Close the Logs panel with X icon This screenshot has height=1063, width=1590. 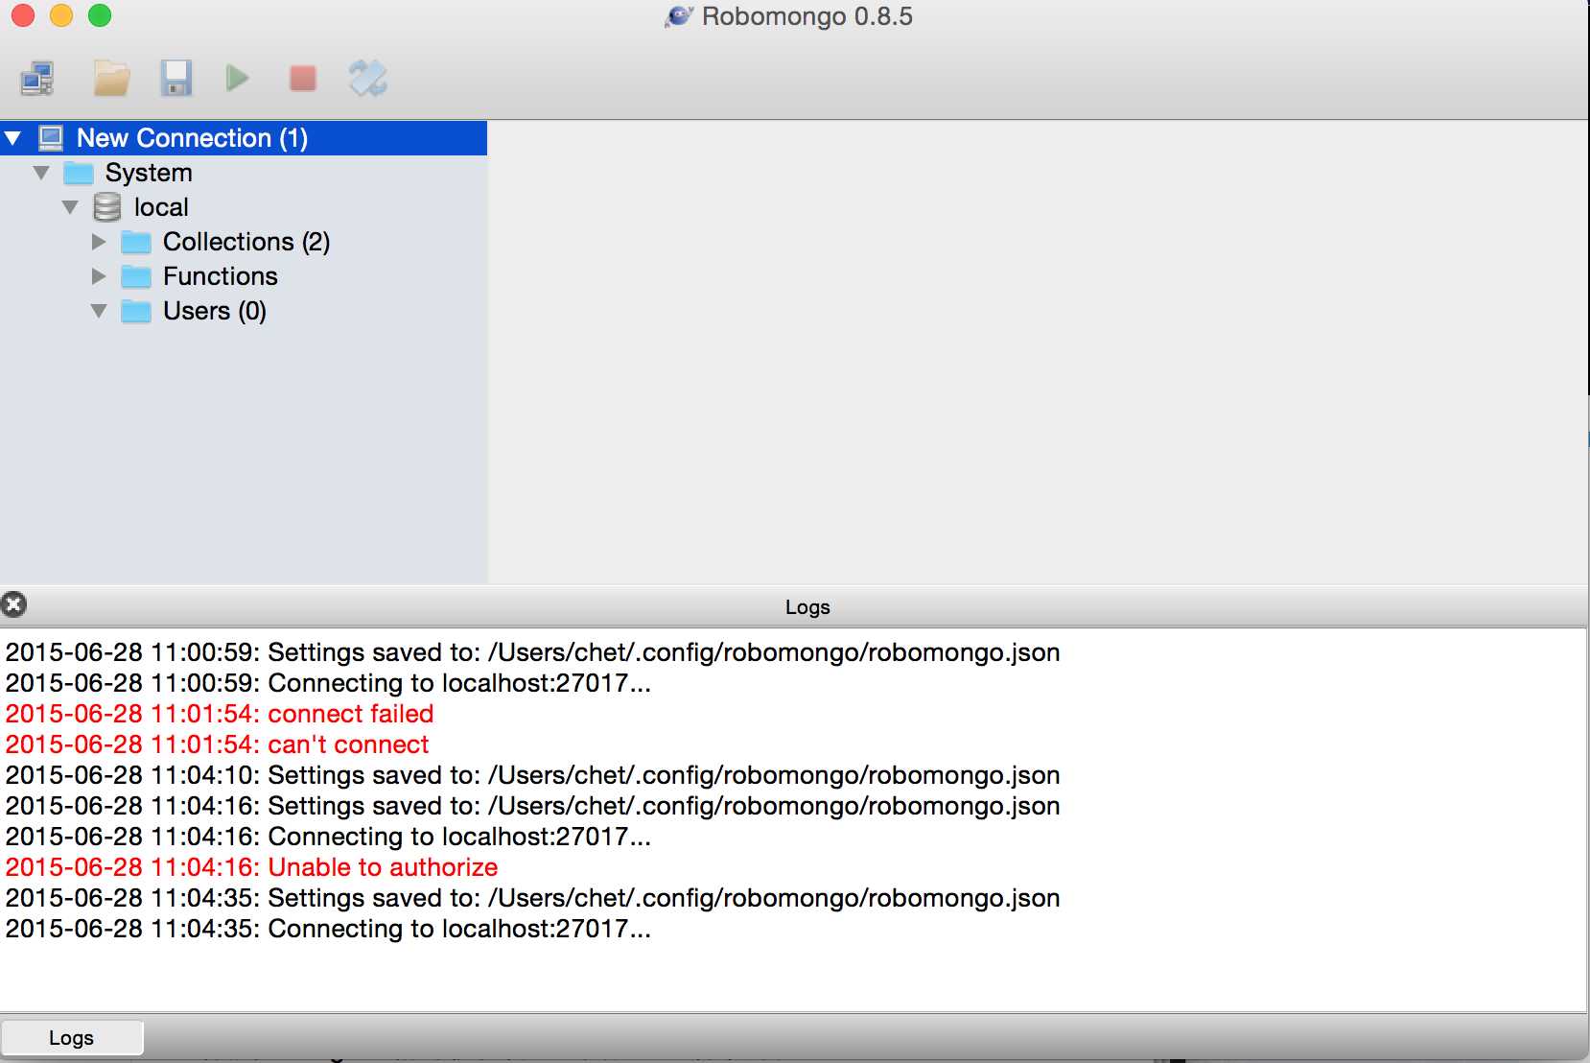(13, 604)
